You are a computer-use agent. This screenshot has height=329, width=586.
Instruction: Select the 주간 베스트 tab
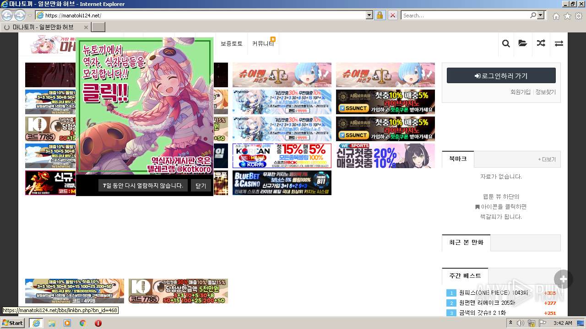465,276
